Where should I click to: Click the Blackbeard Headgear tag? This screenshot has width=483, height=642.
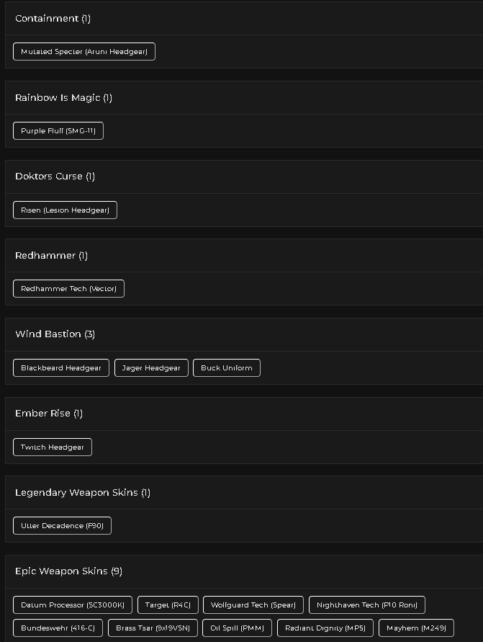coord(61,367)
